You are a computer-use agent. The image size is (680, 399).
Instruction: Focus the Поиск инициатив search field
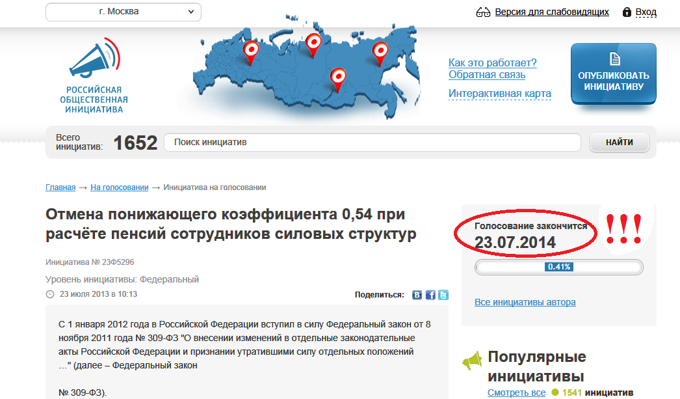tap(372, 143)
